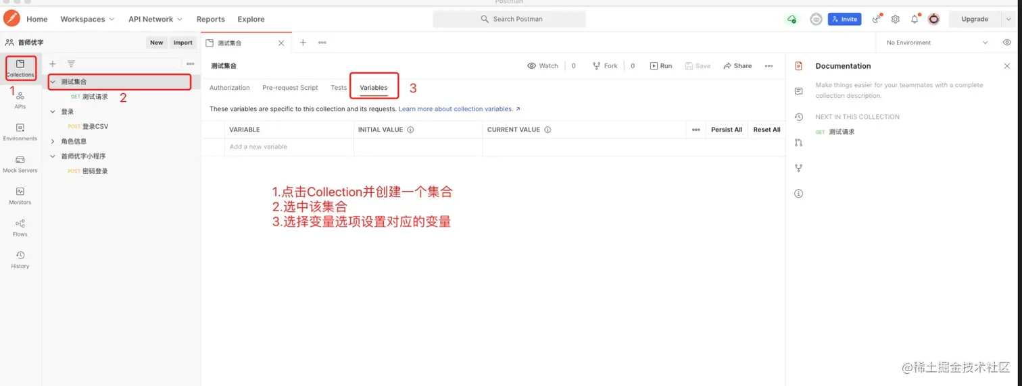The height and width of the screenshot is (386, 1022).
Task: Open the Forks panel icon
Action: (x=798, y=168)
